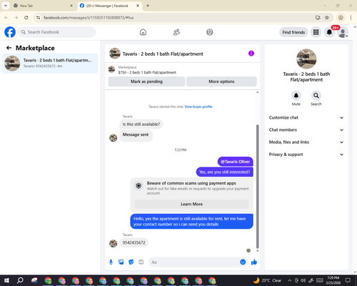Click the Search magnifier in chat details
The image size is (357, 286).
point(316,96)
